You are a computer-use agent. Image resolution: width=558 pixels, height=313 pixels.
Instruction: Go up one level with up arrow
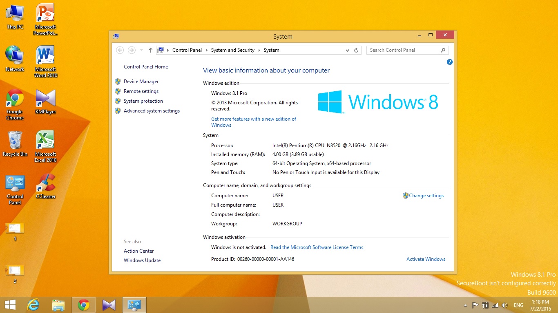tap(150, 50)
